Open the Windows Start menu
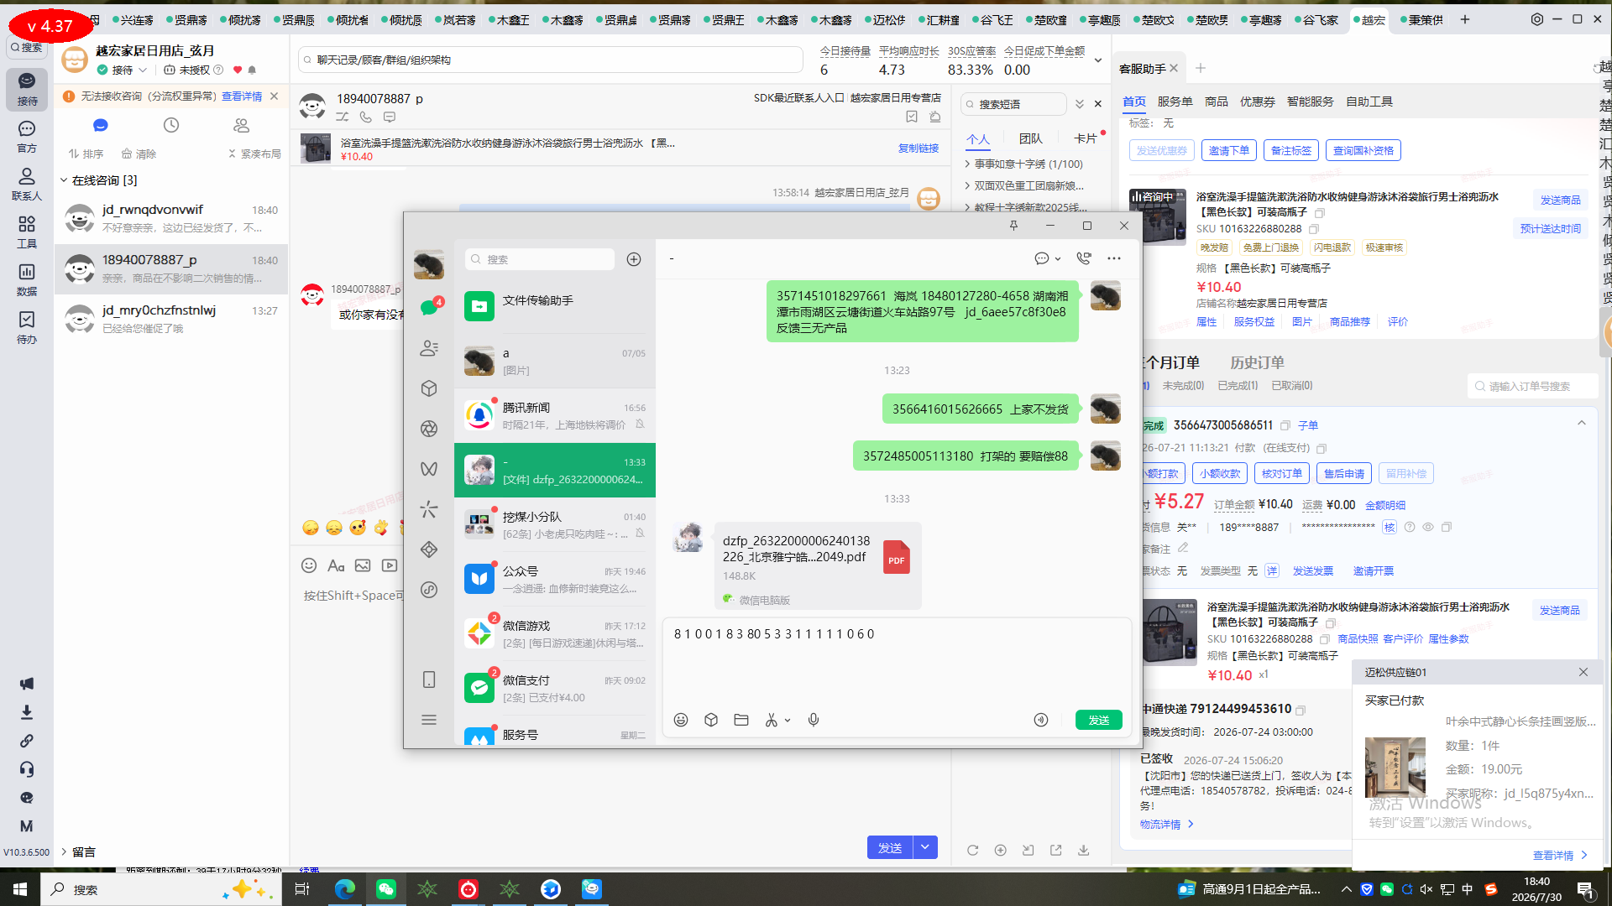 click(x=20, y=889)
